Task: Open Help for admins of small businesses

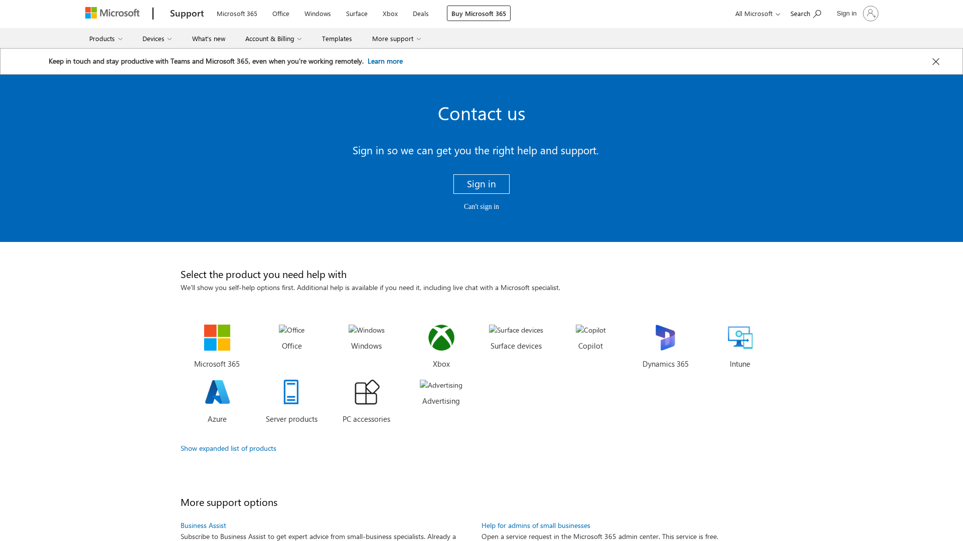Action: [536, 525]
